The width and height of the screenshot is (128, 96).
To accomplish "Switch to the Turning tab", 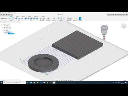I will pos(17,16).
